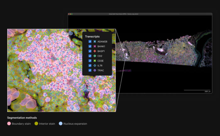The height and width of the screenshot is (136, 220).
Task: Click the red plus icon for BASP1
Action: tap(95, 51)
